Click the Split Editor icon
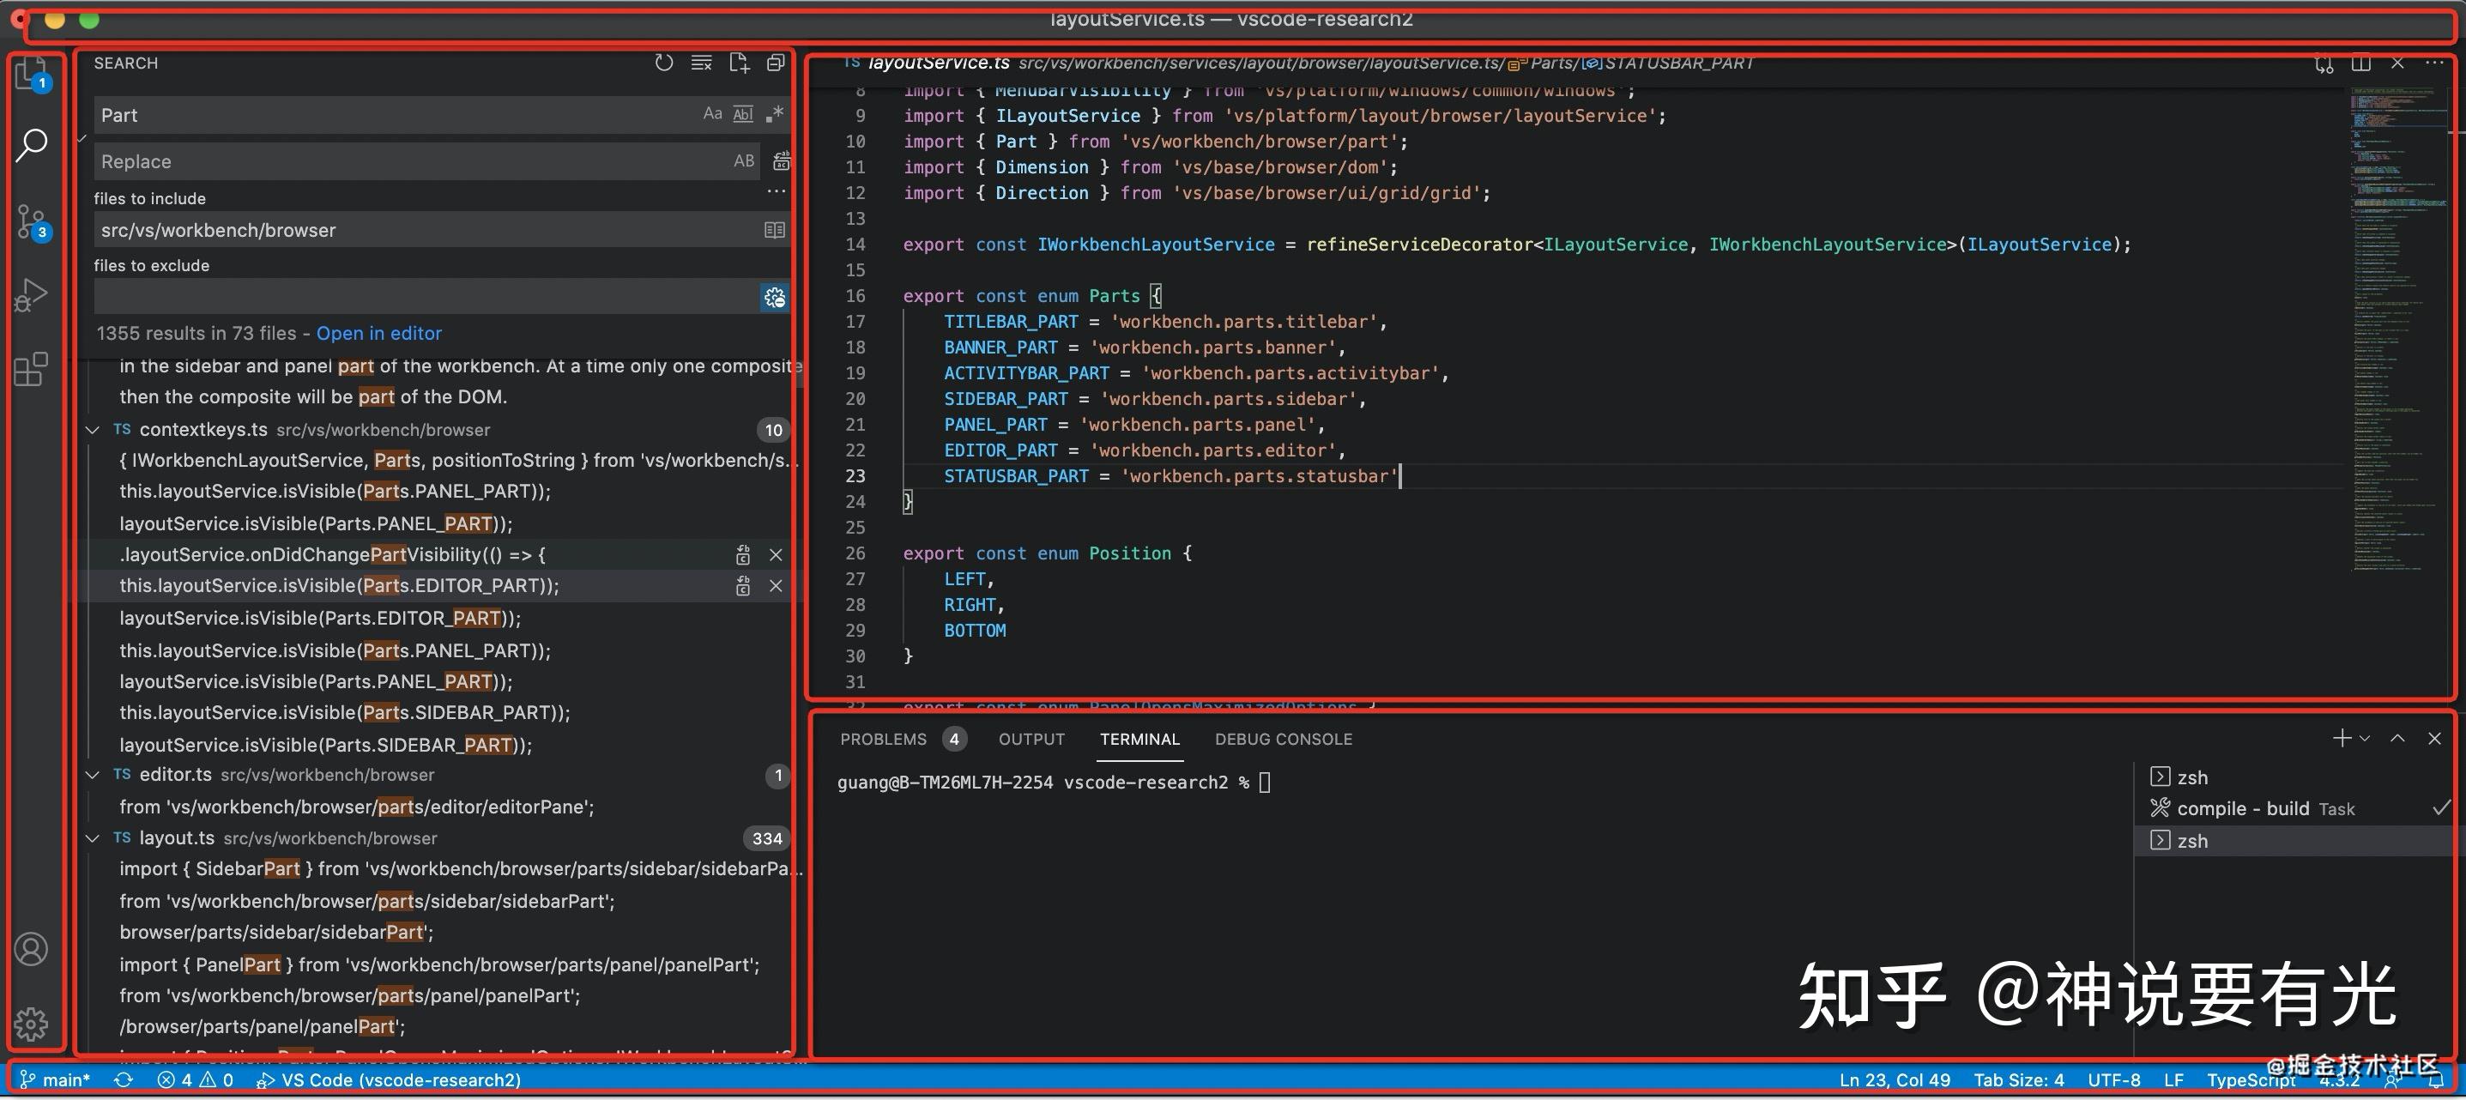Screen dimensions: 2466x1100 click(x=2360, y=64)
